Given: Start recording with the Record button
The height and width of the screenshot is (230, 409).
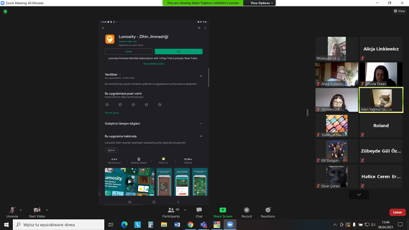Looking at the screenshot, I should (x=246, y=212).
